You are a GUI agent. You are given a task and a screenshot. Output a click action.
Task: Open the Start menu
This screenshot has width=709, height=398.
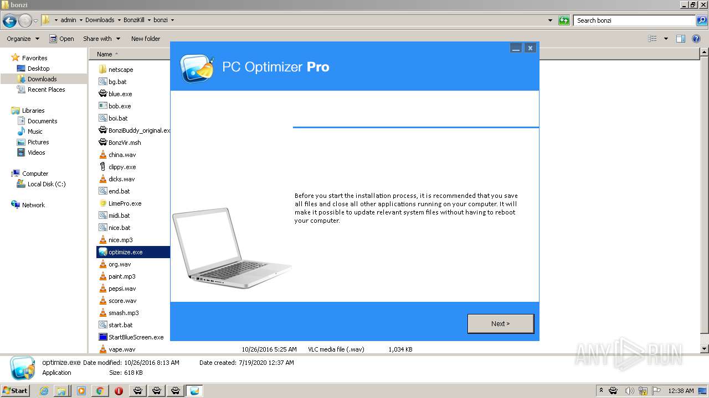tap(15, 390)
